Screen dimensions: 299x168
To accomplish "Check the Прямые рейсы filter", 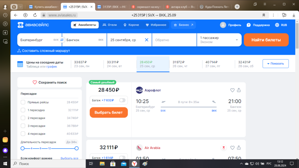I will pyautogui.click(x=23, y=102).
